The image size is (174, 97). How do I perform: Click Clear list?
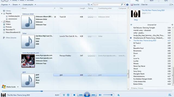click(x=144, y=5)
